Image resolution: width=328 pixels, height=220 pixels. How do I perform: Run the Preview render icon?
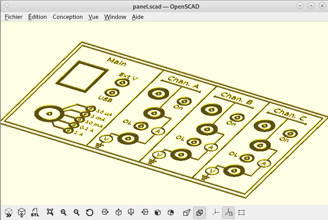[9, 213]
